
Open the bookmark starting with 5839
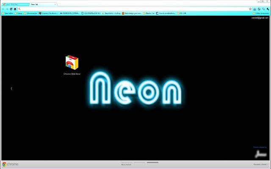[69, 13]
